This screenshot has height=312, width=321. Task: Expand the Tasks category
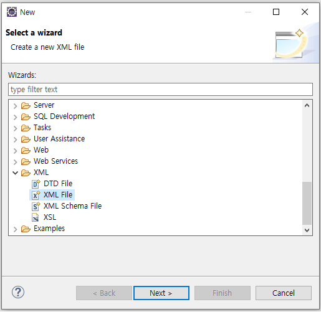tap(15, 128)
